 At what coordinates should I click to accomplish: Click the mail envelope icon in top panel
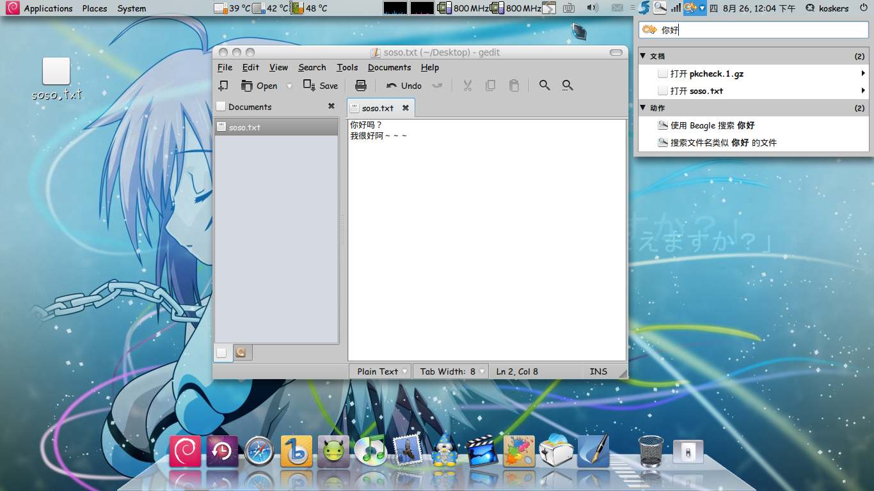617,8
